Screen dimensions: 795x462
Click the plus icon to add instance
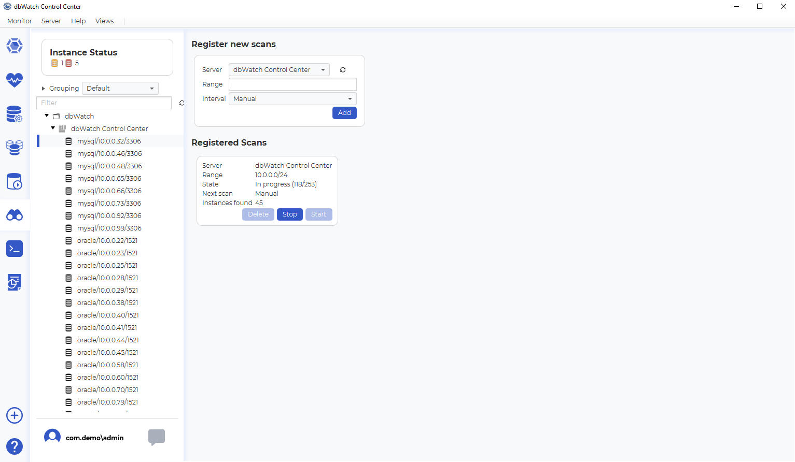tap(15, 415)
